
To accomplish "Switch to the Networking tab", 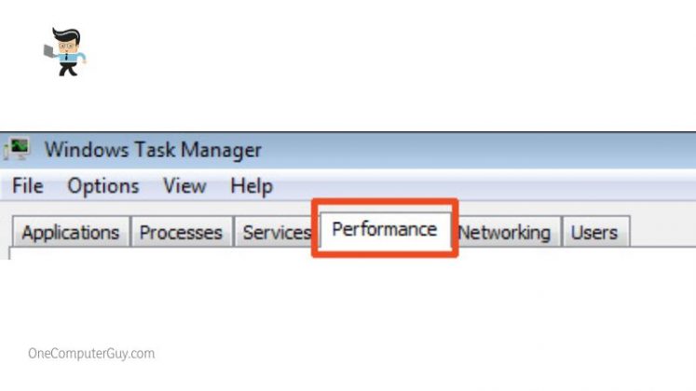I will point(506,232).
